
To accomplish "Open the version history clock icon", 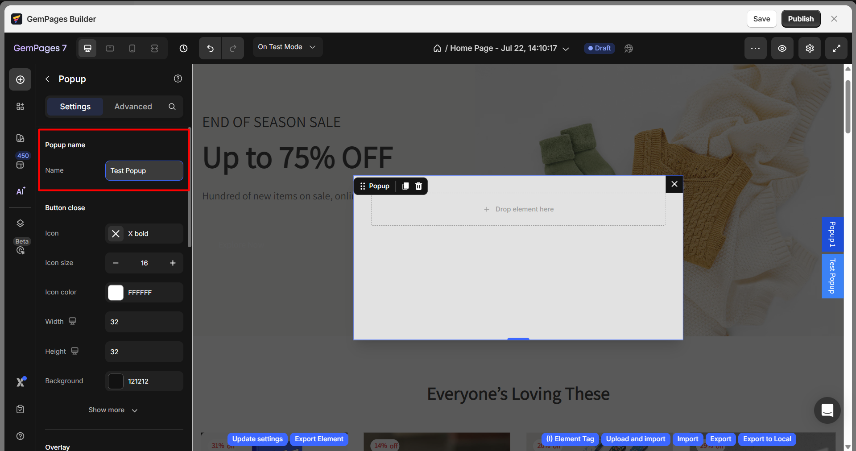I will tap(183, 48).
